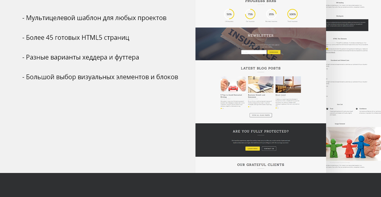Image resolution: width=381 pixels, height=197 pixels.
Task: Click the 25% Business Insurance progress circle
Action: click(x=271, y=14)
